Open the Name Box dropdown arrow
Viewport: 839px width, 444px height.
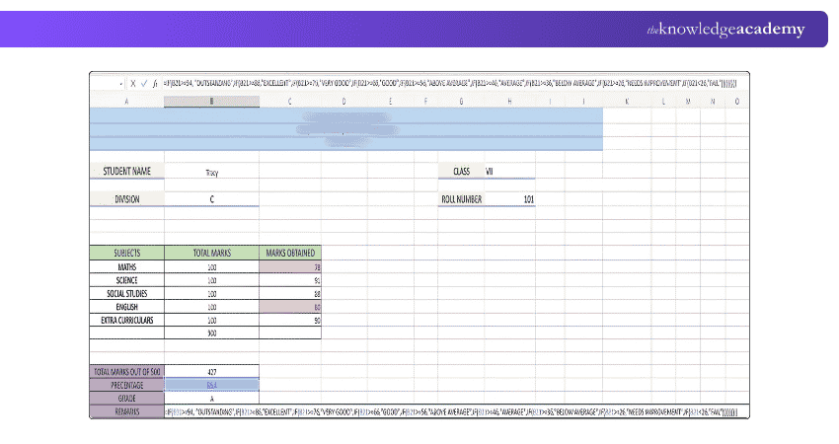coord(121,84)
